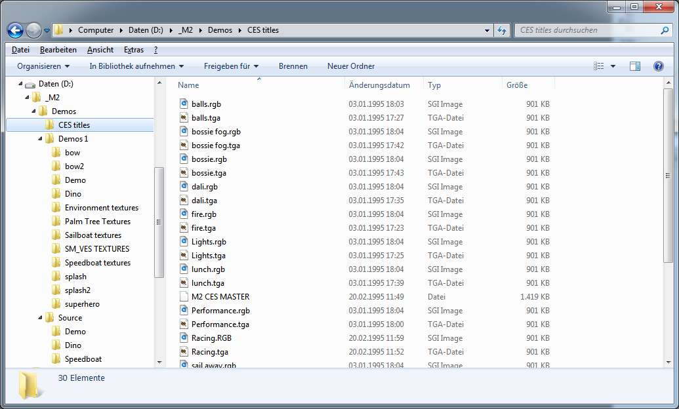Open the 'Freigeben für' dropdown
The image size is (679, 409).
point(231,66)
